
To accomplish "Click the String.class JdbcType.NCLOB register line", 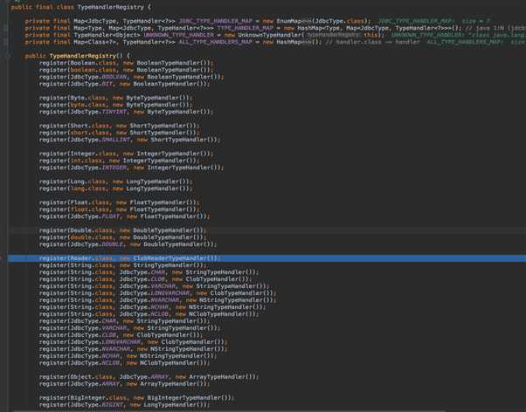I will pyautogui.click(x=149, y=314).
